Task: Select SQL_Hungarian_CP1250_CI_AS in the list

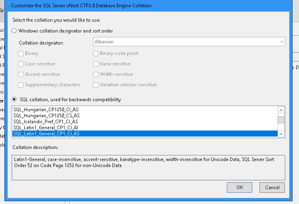Action: (x=145, y=109)
